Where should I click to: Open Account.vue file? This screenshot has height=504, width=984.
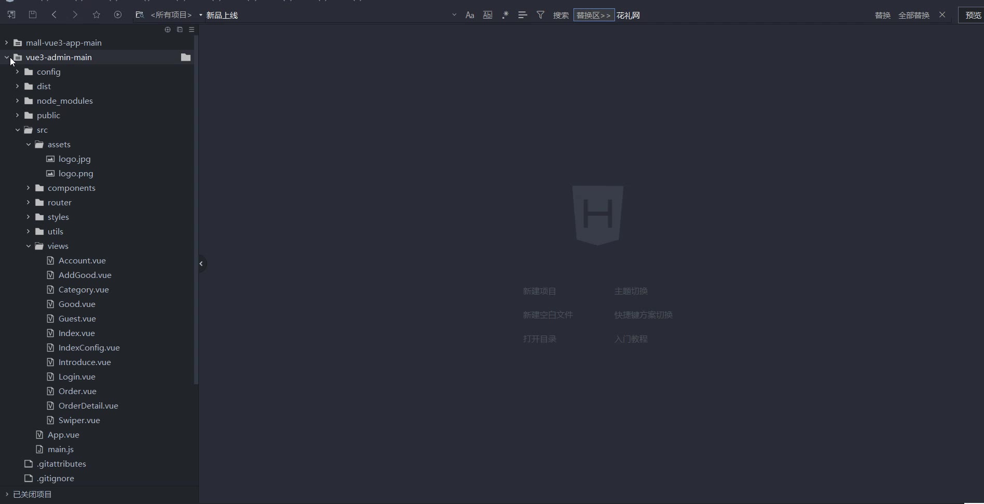[x=82, y=260]
